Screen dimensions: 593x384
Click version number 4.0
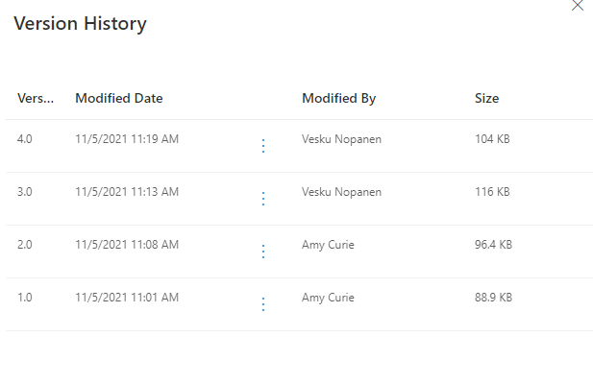25,139
